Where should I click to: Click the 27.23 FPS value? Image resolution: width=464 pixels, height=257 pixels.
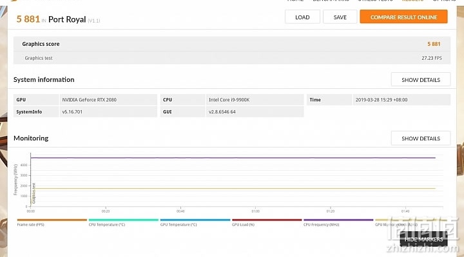(431, 58)
